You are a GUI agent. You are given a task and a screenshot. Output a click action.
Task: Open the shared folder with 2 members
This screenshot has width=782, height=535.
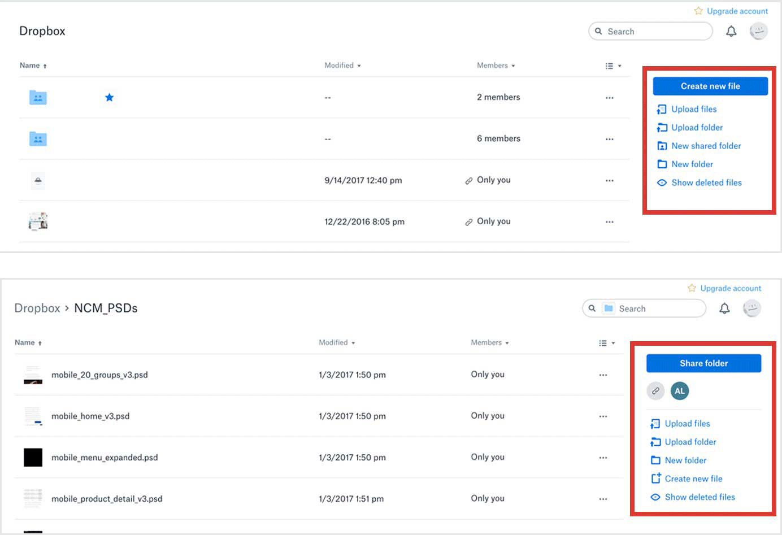point(38,97)
